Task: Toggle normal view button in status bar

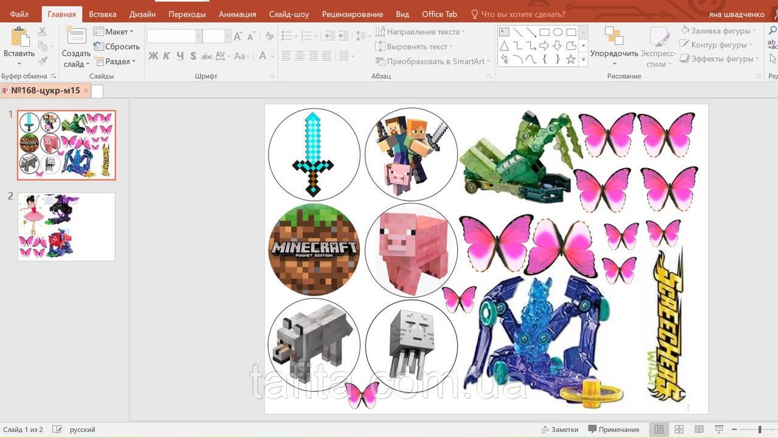Action: coord(659,429)
